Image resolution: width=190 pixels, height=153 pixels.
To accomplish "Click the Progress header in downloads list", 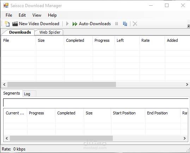I will 104,40.
